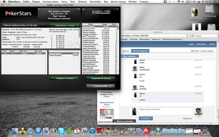The width and height of the screenshot is (219, 137).
Task: Open Skype from the dock
Action: tap(61, 131)
